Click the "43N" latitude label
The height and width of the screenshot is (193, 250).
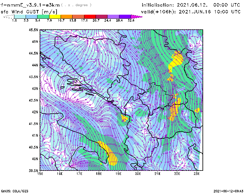[x=35, y=88]
